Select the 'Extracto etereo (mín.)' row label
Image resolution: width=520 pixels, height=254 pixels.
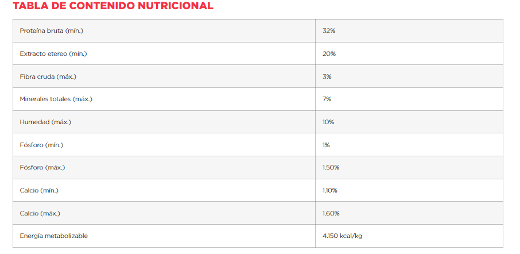pos(53,53)
